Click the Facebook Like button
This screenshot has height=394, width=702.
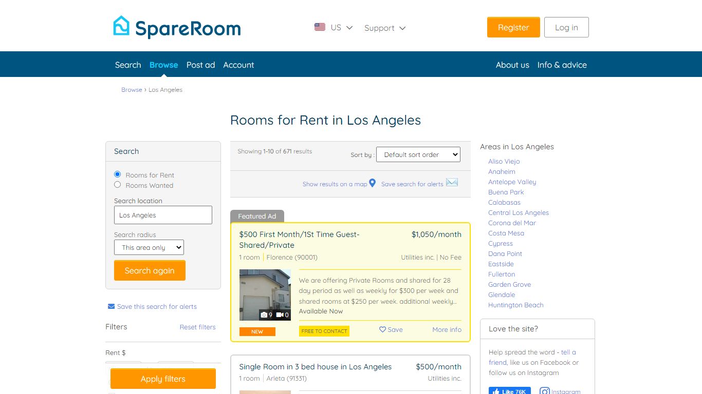click(510, 391)
